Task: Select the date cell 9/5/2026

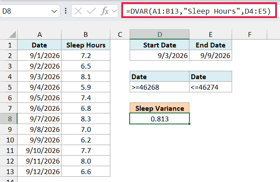Action: pos(40,98)
